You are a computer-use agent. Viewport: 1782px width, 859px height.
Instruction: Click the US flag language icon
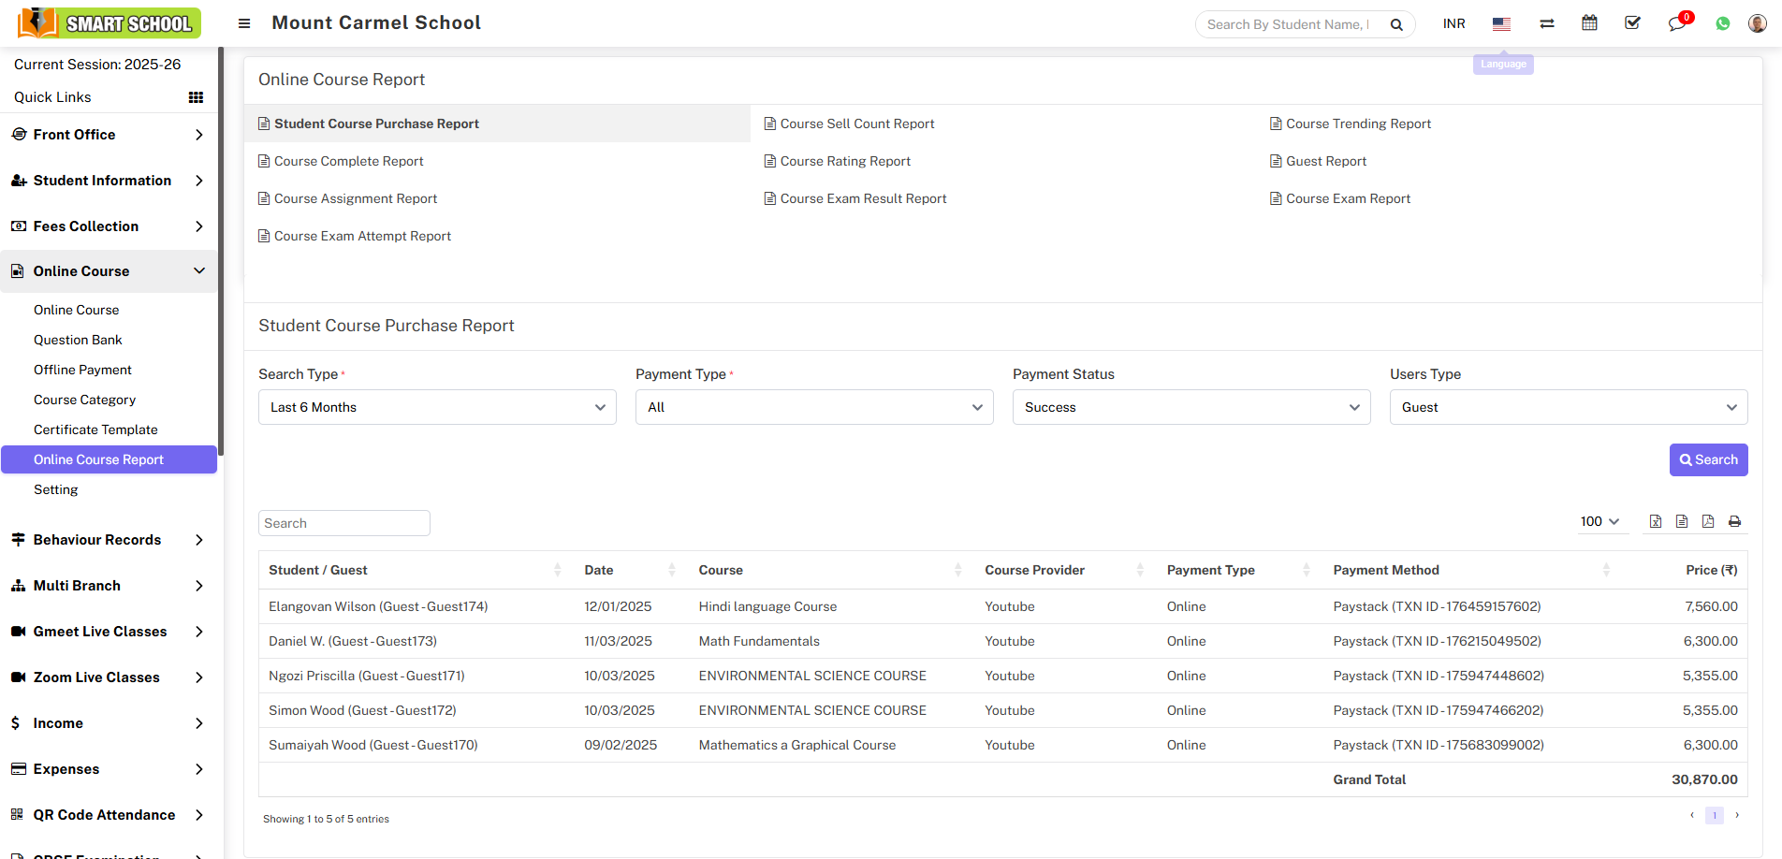(1501, 24)
